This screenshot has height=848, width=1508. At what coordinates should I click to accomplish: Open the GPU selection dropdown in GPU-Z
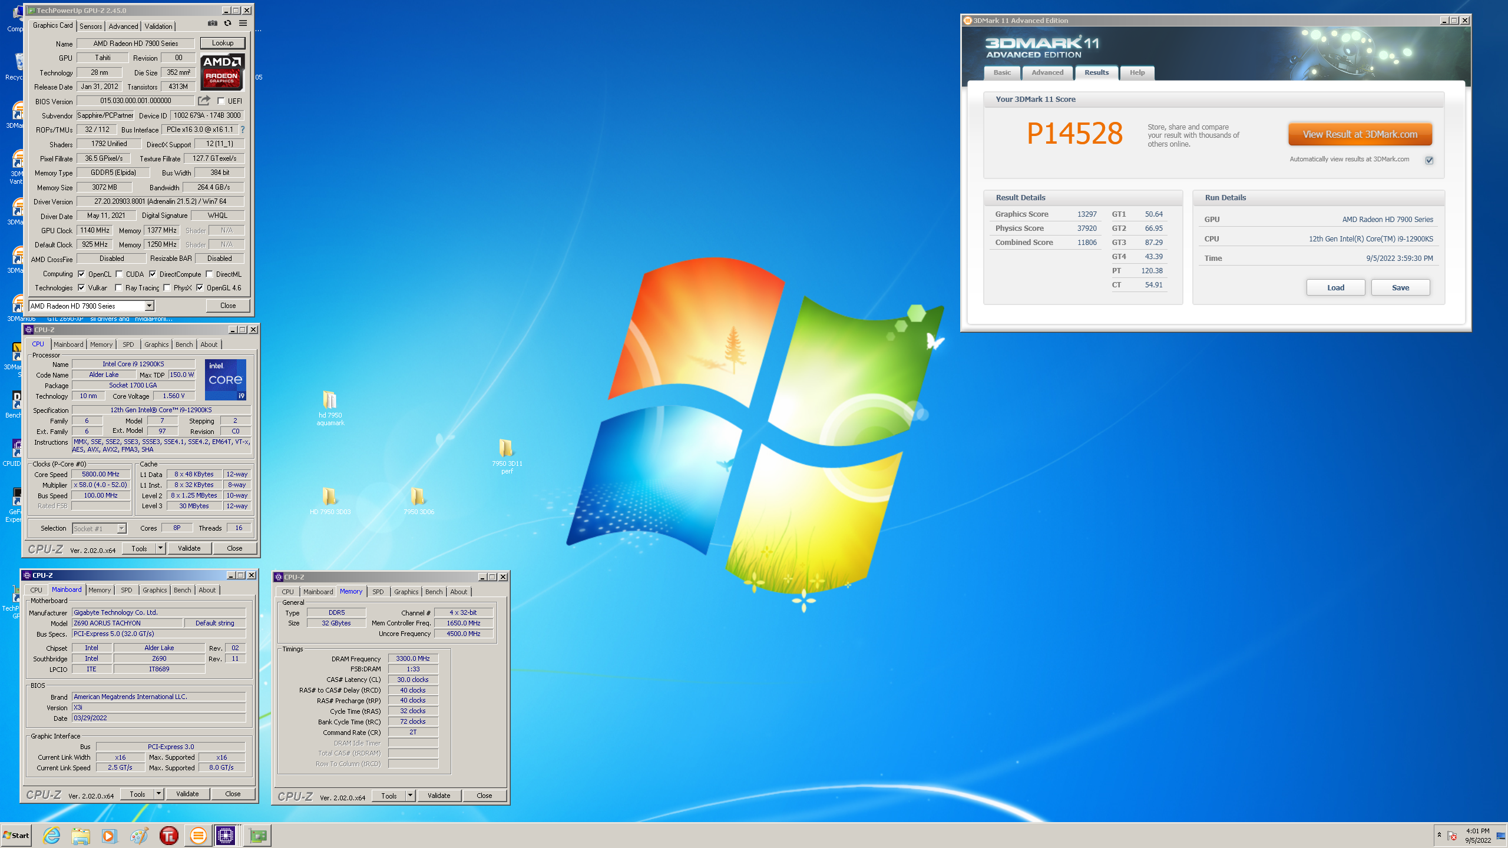coord(149,306)
